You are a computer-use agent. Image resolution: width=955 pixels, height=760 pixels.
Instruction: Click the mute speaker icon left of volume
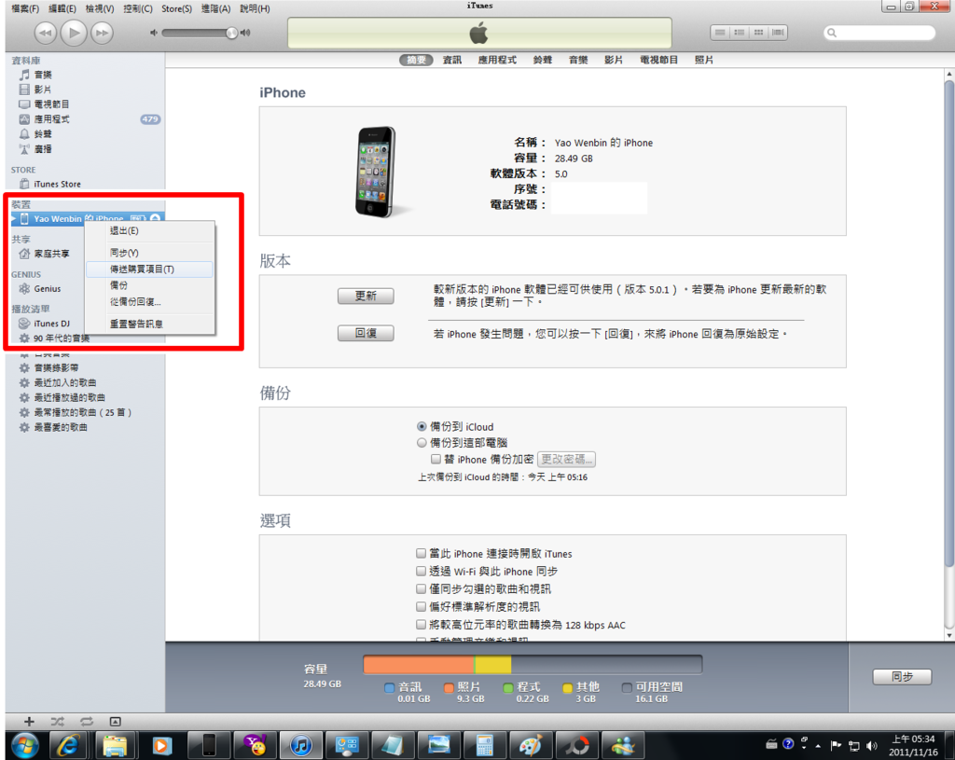[x=154, y=33]
